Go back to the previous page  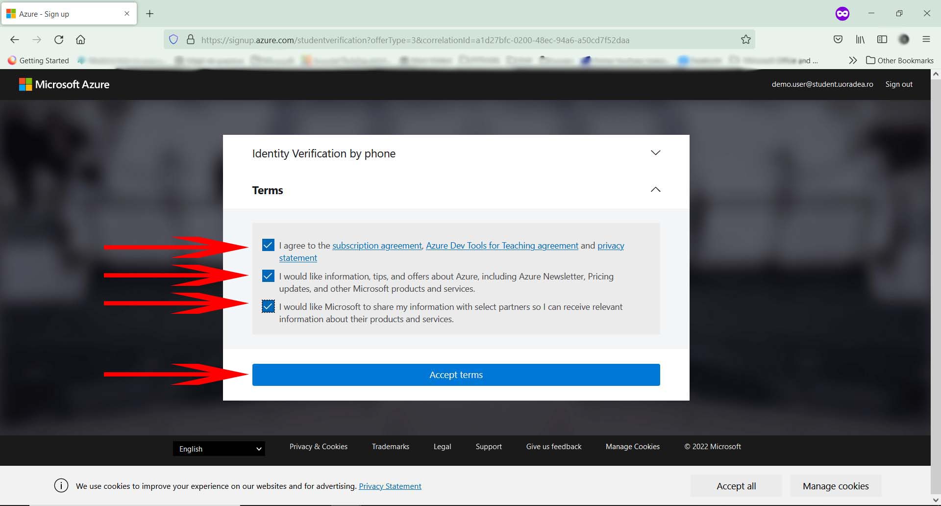click(x=15, y=40)
